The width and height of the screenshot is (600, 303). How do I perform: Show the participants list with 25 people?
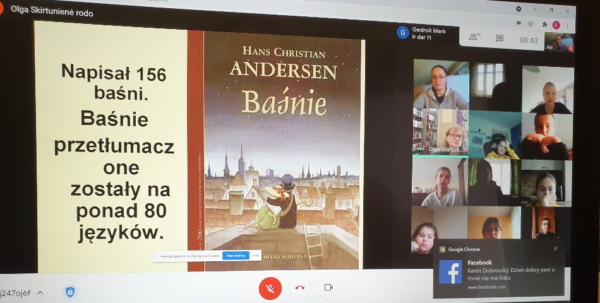pyautogui.click(x=474, y=37)
